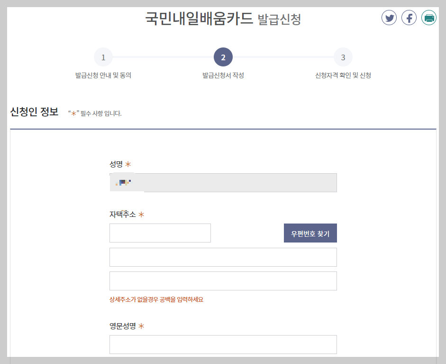Click the 우편번호 찾기 button
Screen dimensions: 446x364
coord(310,233)
